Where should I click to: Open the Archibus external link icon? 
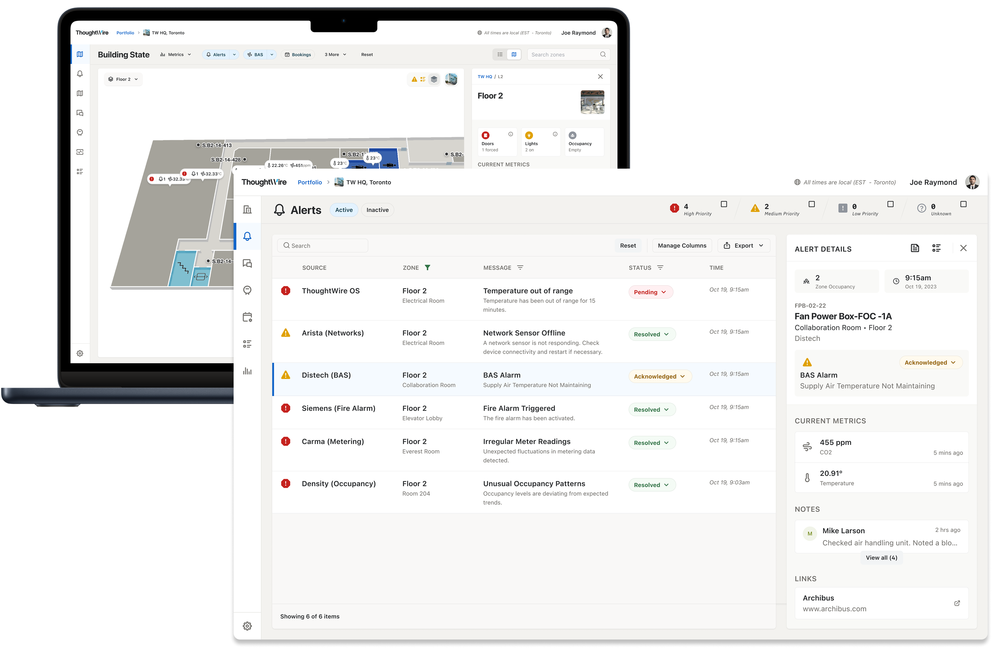point(957,603)
